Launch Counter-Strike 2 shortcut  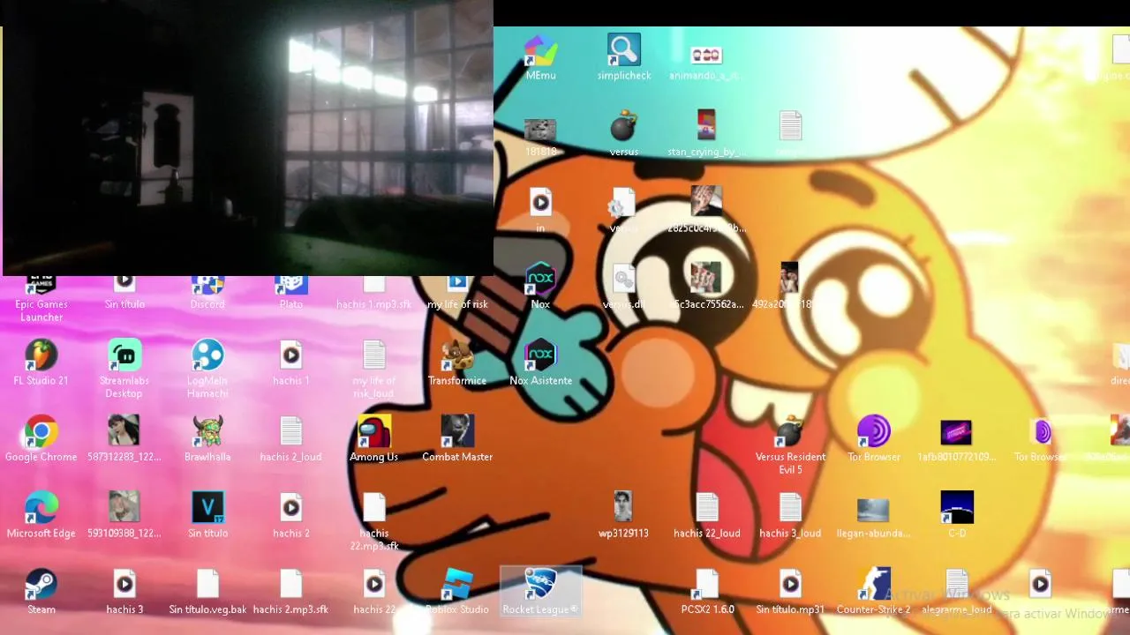[x=873, y=592]
